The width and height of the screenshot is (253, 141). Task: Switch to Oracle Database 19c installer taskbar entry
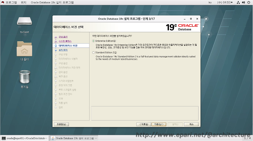(74, 138)
